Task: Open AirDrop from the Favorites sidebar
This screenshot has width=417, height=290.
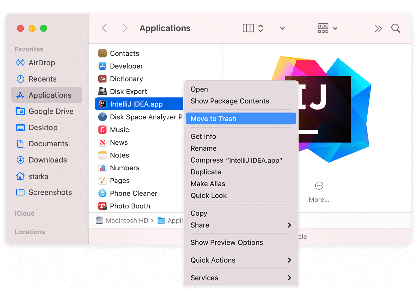Action: pos(42,63)
